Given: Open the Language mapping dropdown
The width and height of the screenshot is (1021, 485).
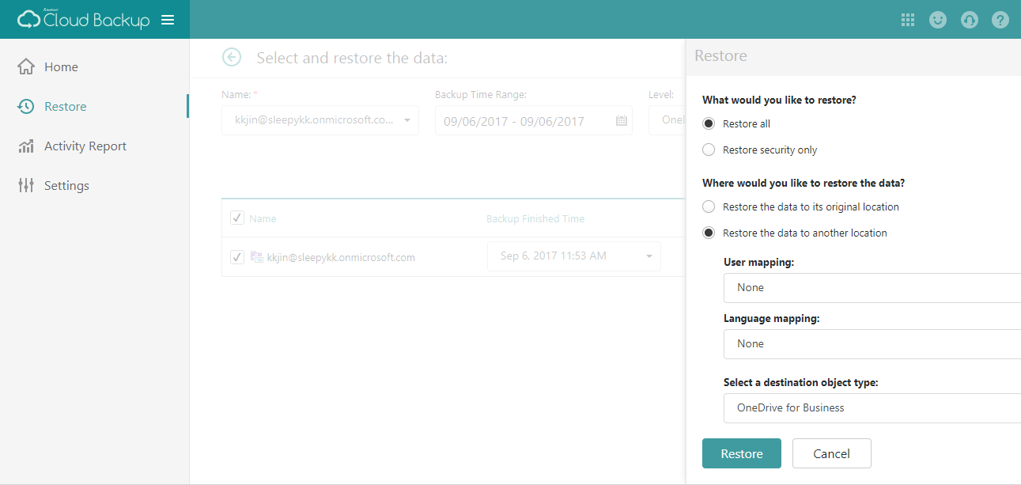Looking at the screenshot, I should coord(872,344).
